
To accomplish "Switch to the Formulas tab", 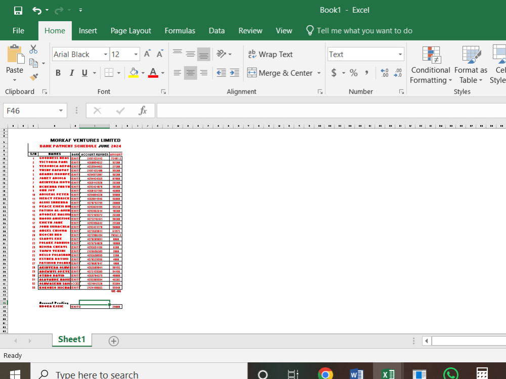I will (180, 31).
